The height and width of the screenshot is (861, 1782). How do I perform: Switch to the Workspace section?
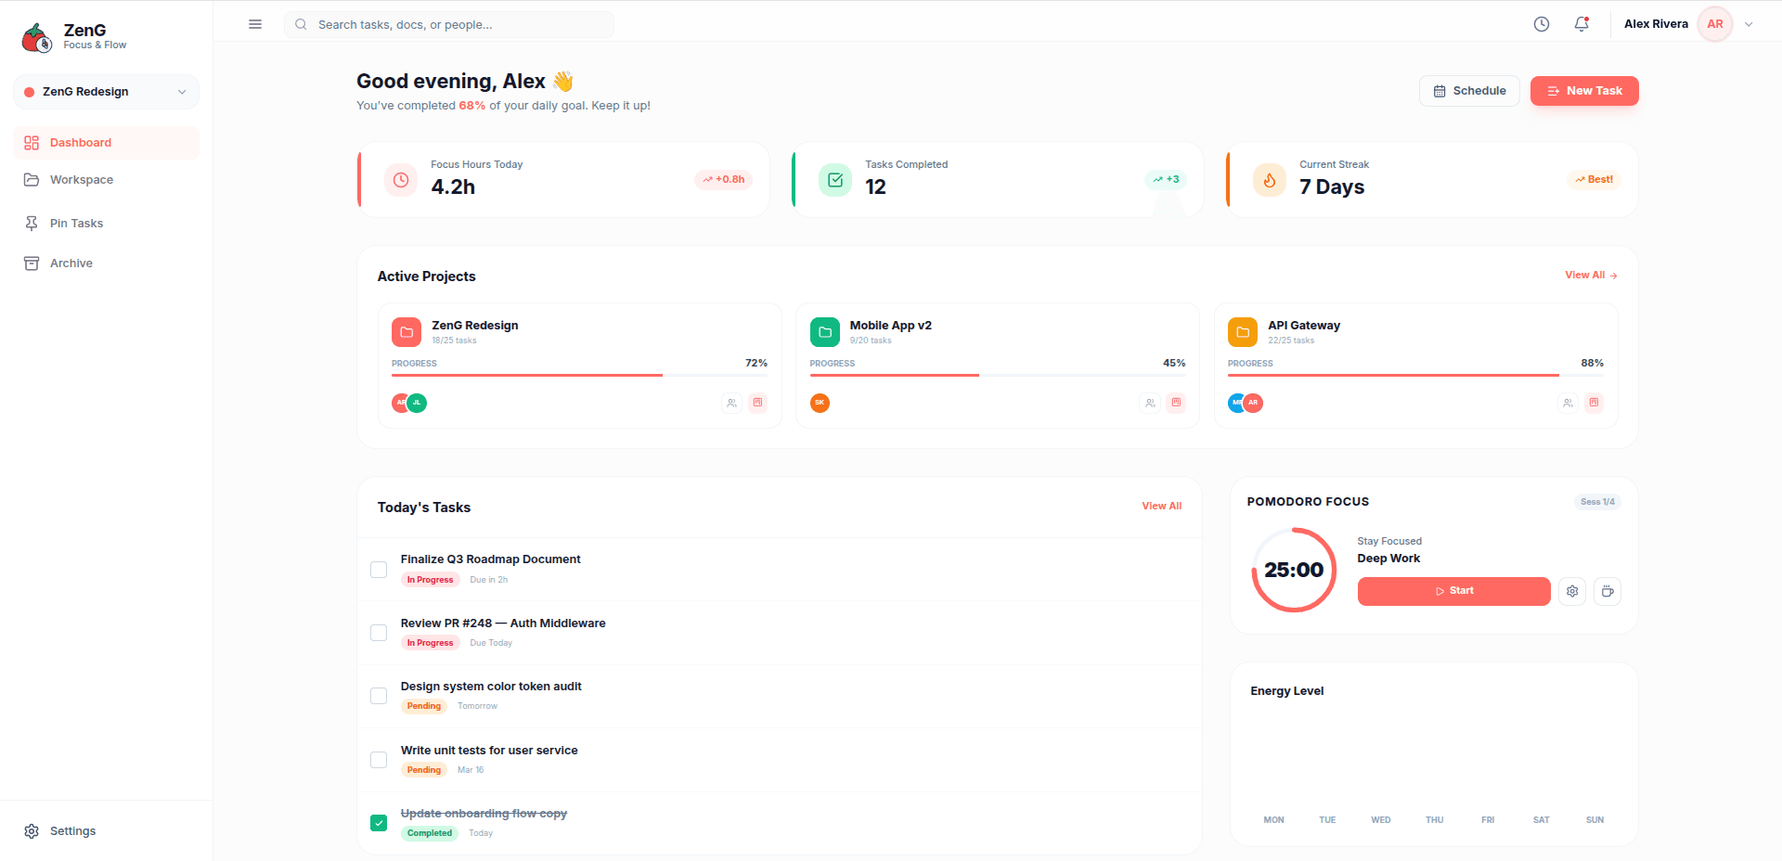pyautogui.click(x=83, y=179)
